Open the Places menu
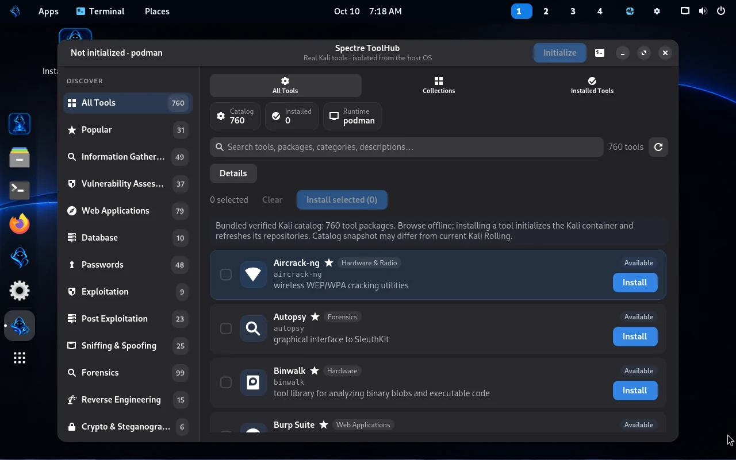 point(157,11)
